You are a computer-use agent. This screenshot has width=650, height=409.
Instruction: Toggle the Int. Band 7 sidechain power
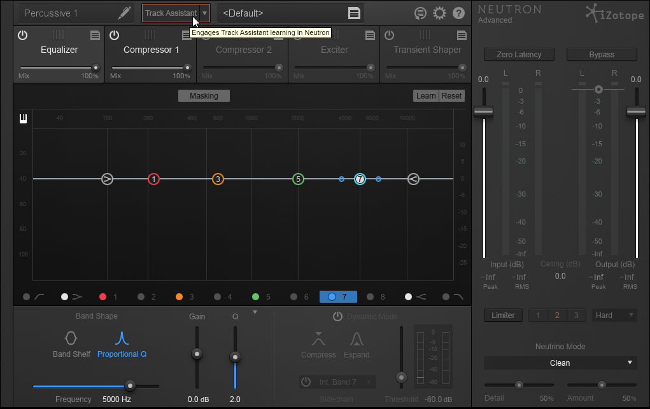click(306, 382)
